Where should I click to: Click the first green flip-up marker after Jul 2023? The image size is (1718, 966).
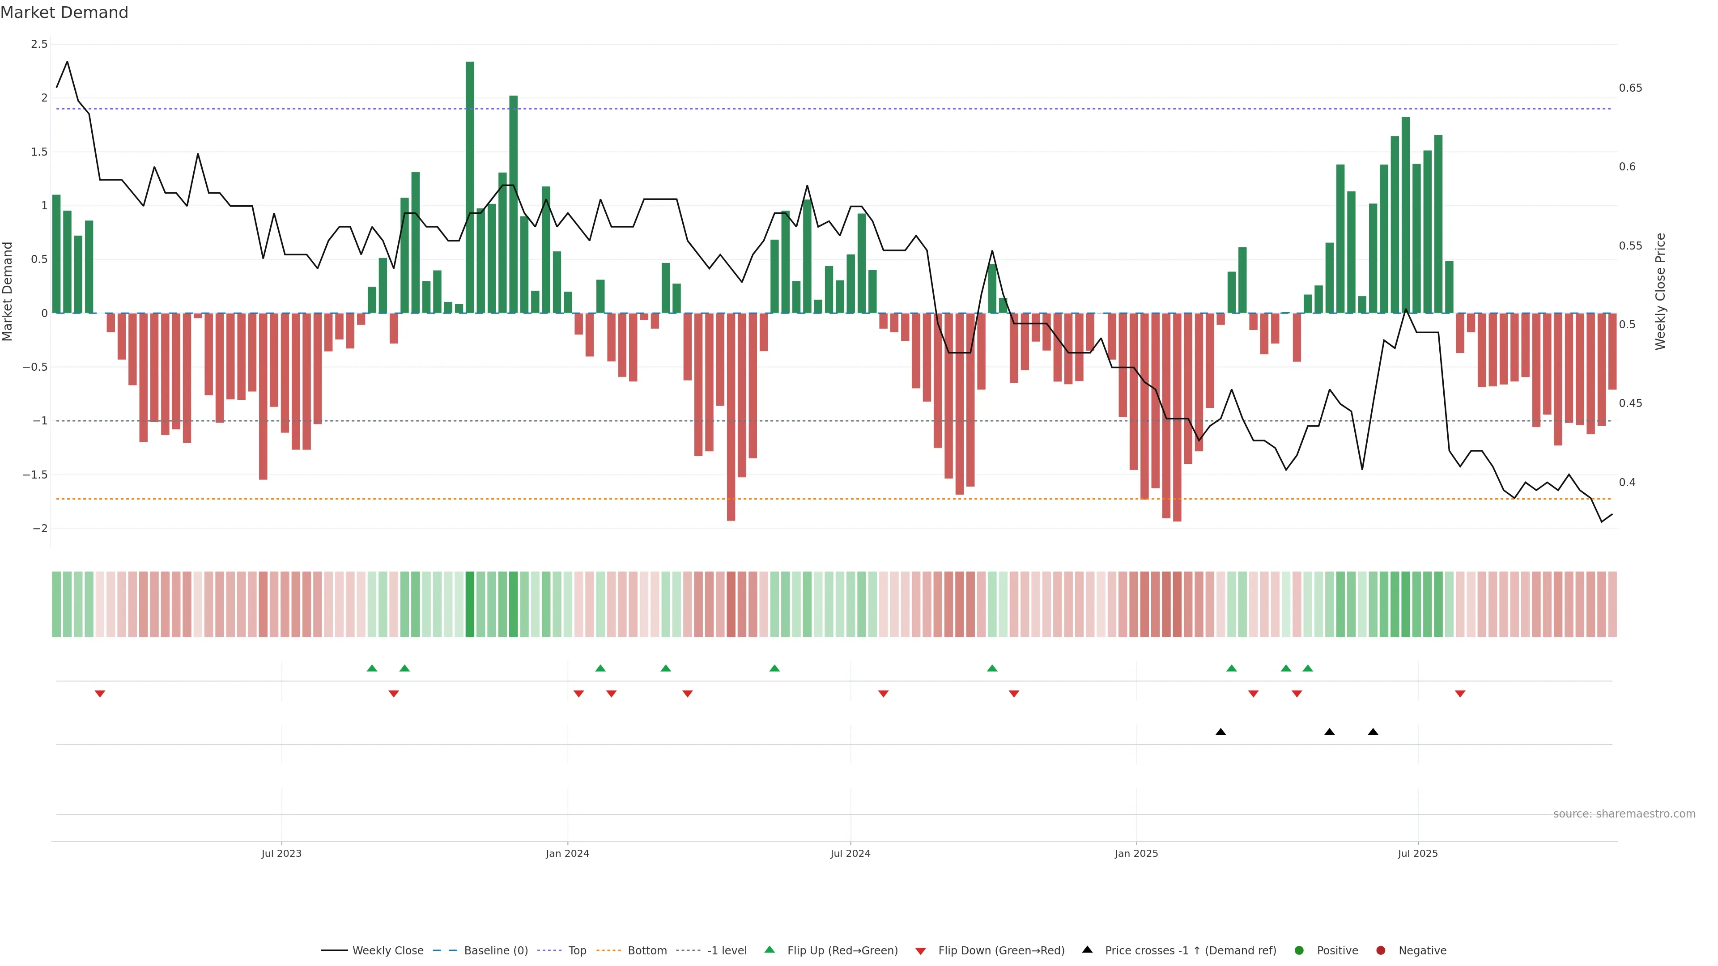point(372,668)
